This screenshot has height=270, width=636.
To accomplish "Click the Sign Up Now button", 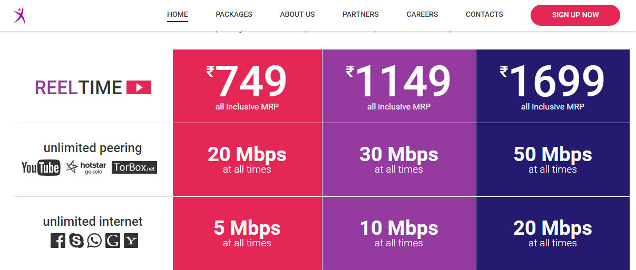I will pos(575,15).
